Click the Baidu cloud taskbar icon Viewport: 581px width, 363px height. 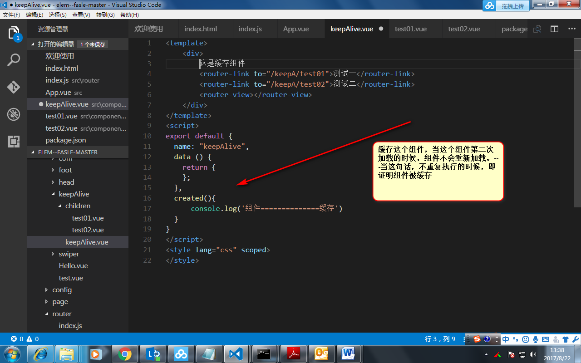coord(181,353)
